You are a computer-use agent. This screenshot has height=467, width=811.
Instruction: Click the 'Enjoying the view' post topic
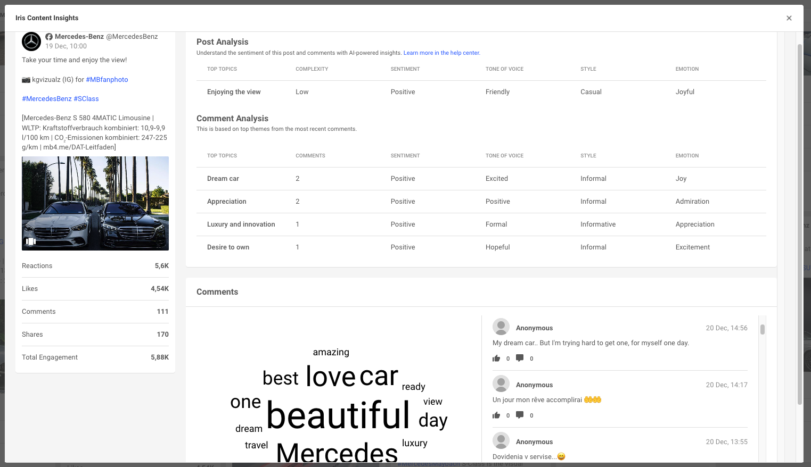pos(234,92)
